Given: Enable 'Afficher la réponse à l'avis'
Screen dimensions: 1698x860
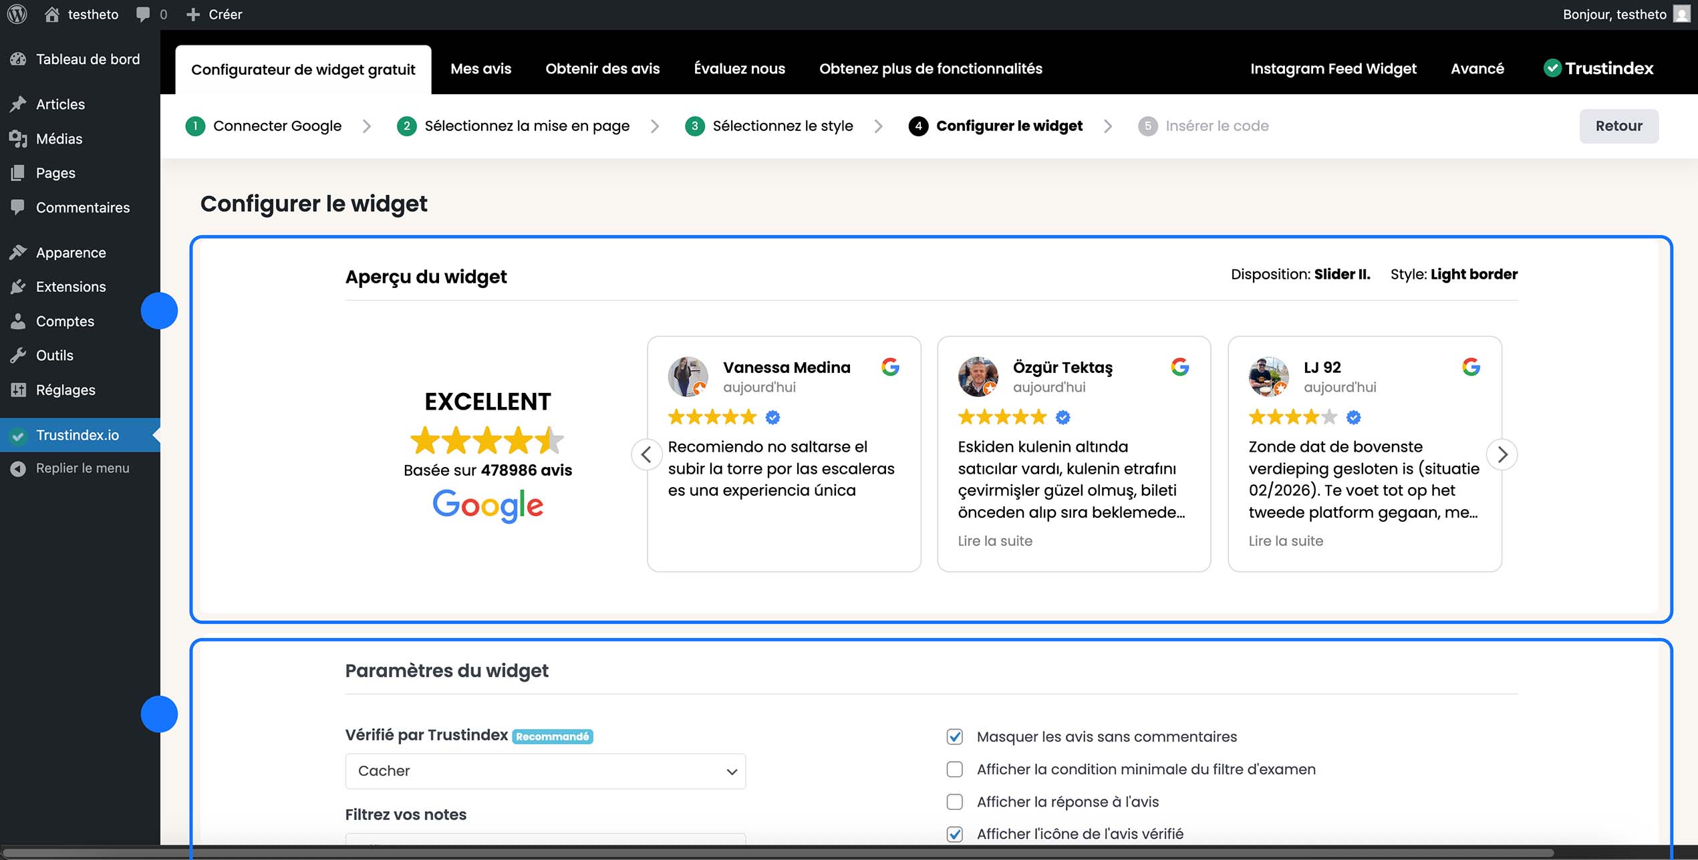Looking at the screenshot, I should coord(954,801).
